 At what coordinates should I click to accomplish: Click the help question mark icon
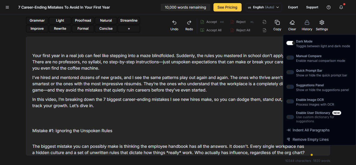click(x=329, y=7)
